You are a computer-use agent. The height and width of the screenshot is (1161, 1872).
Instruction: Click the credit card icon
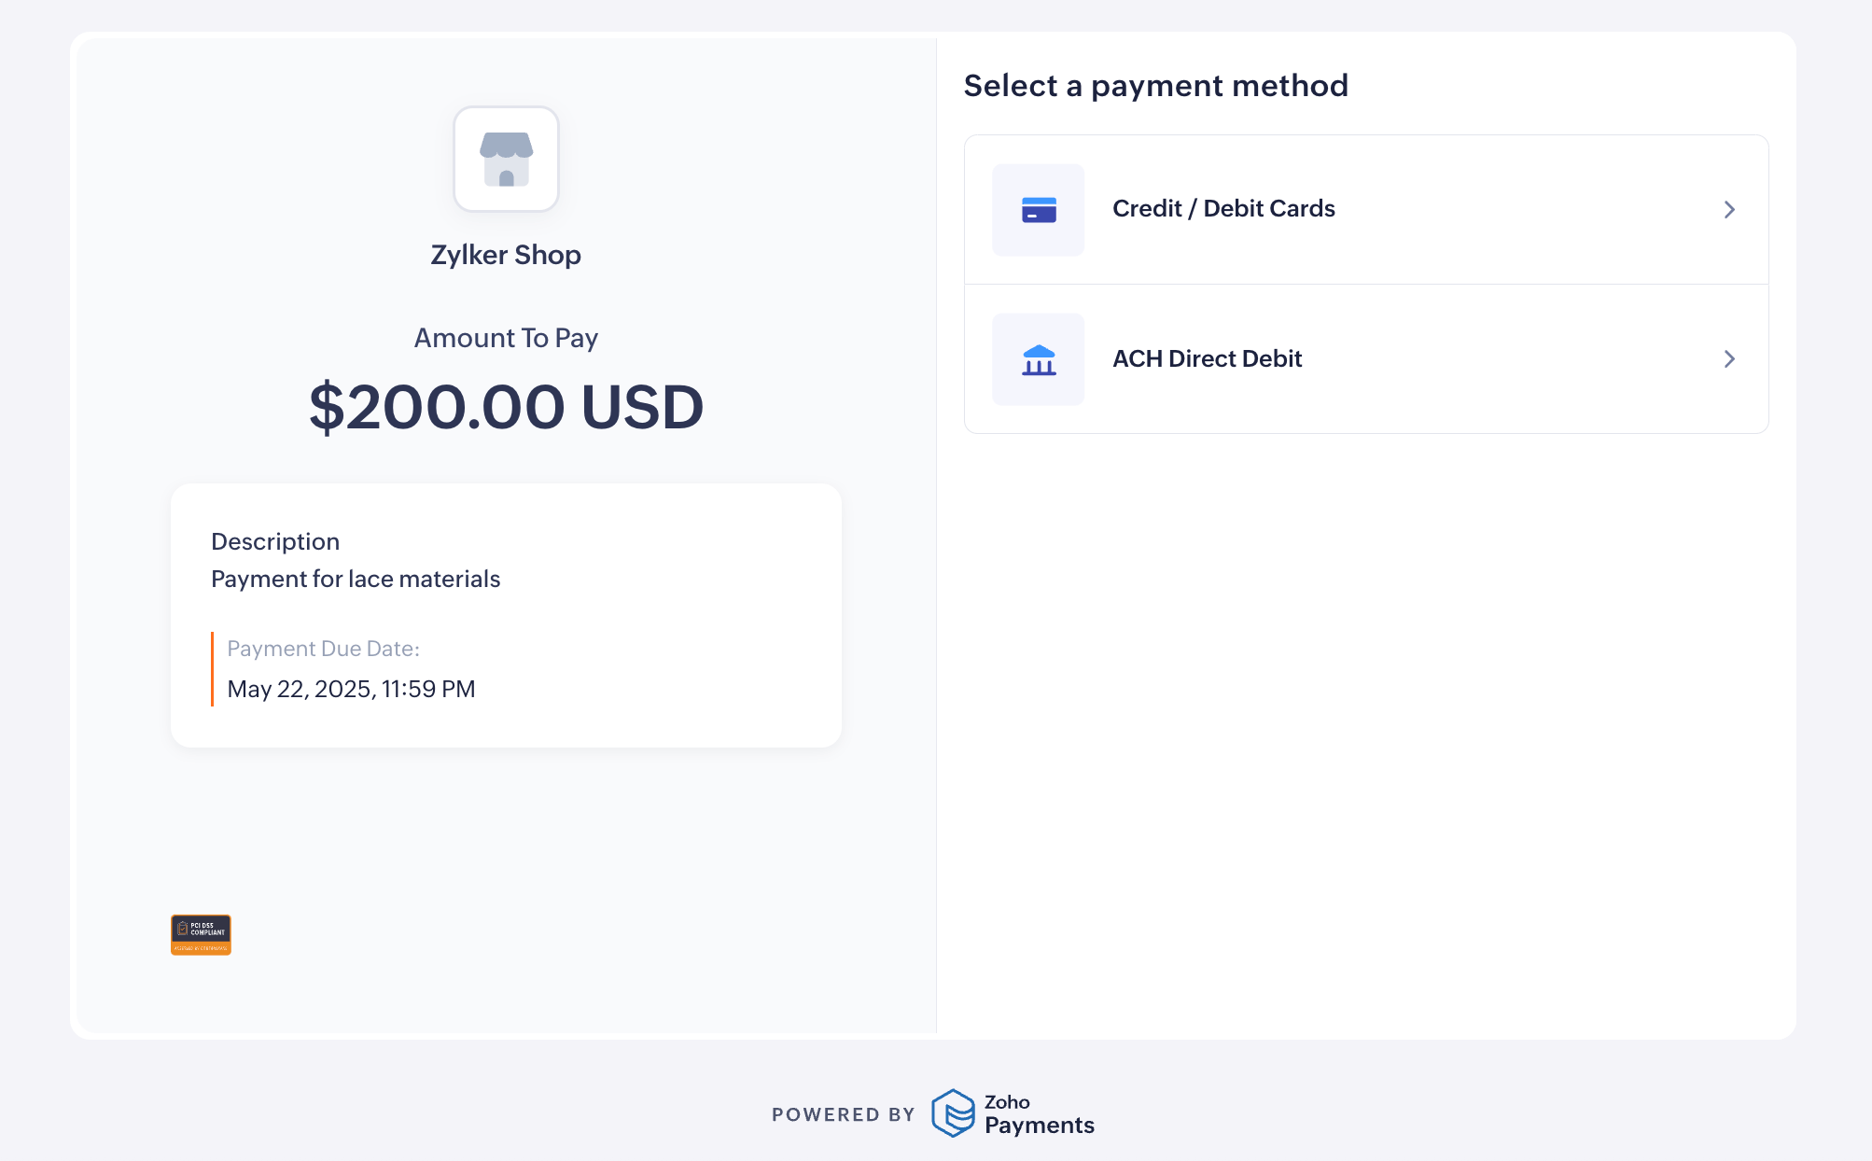(x=1038, y=210)
